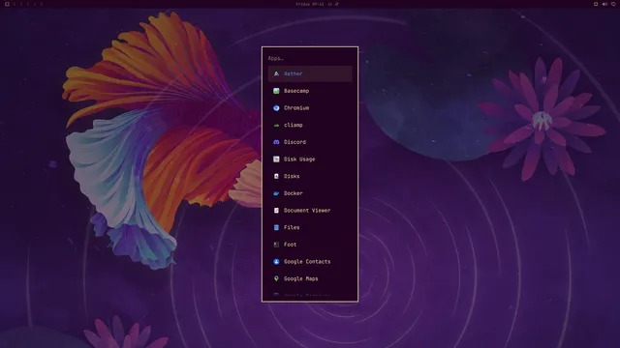The width and height of the screenshot is (620, 348).
Task: Select the Google Maps entry
Action: (x=310, y=278)
